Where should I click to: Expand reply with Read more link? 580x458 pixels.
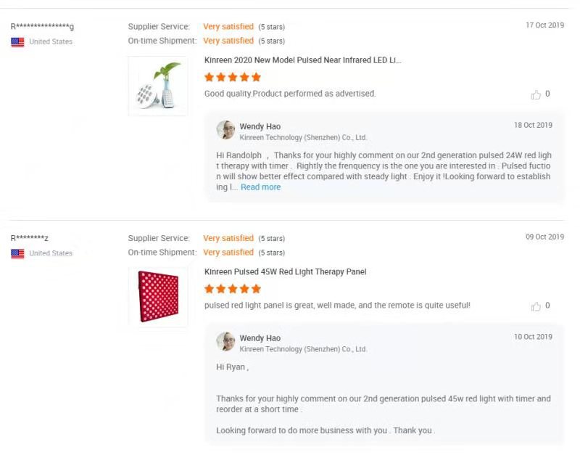tap(260, 187)
